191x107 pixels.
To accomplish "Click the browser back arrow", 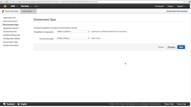I will coord(1,2).
